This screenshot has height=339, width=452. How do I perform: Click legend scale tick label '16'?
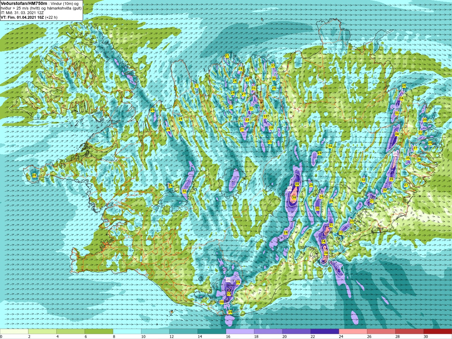228,337
